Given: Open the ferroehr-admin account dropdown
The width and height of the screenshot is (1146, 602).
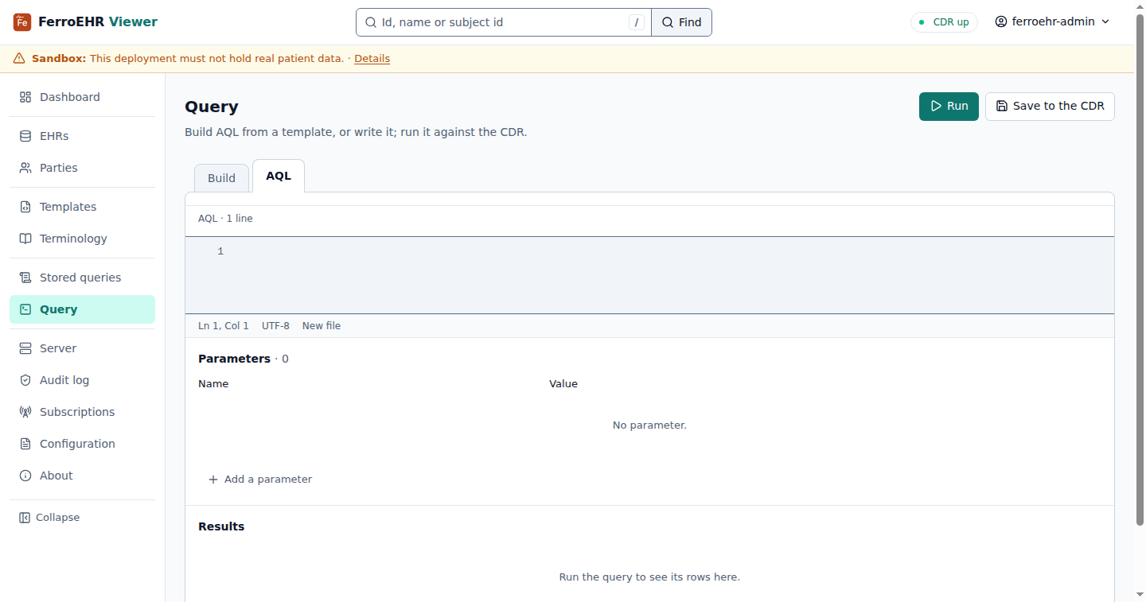Looking at the screenshot, I should pyautogui.click(x=1052, y=22).
